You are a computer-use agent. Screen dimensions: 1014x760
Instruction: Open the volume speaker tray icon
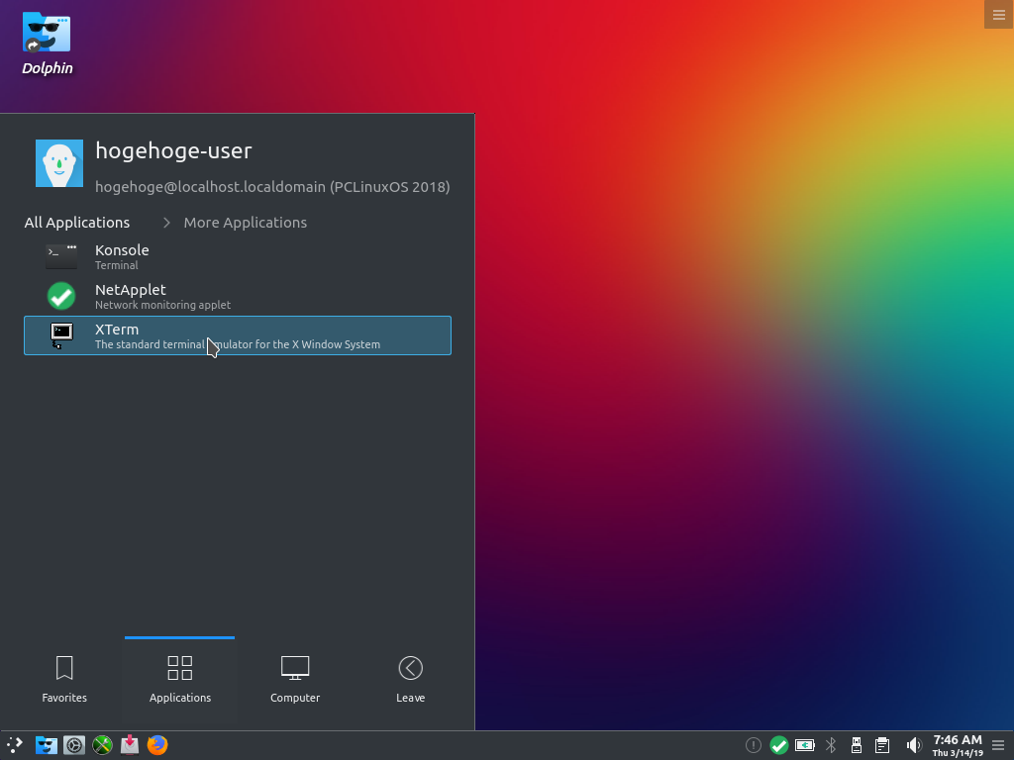(913, 746)
